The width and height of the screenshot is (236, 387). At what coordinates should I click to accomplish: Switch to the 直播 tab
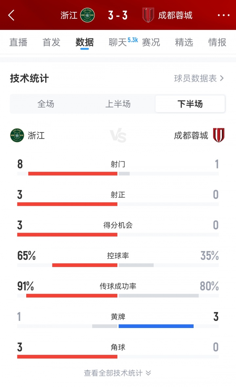click(18, 42)
